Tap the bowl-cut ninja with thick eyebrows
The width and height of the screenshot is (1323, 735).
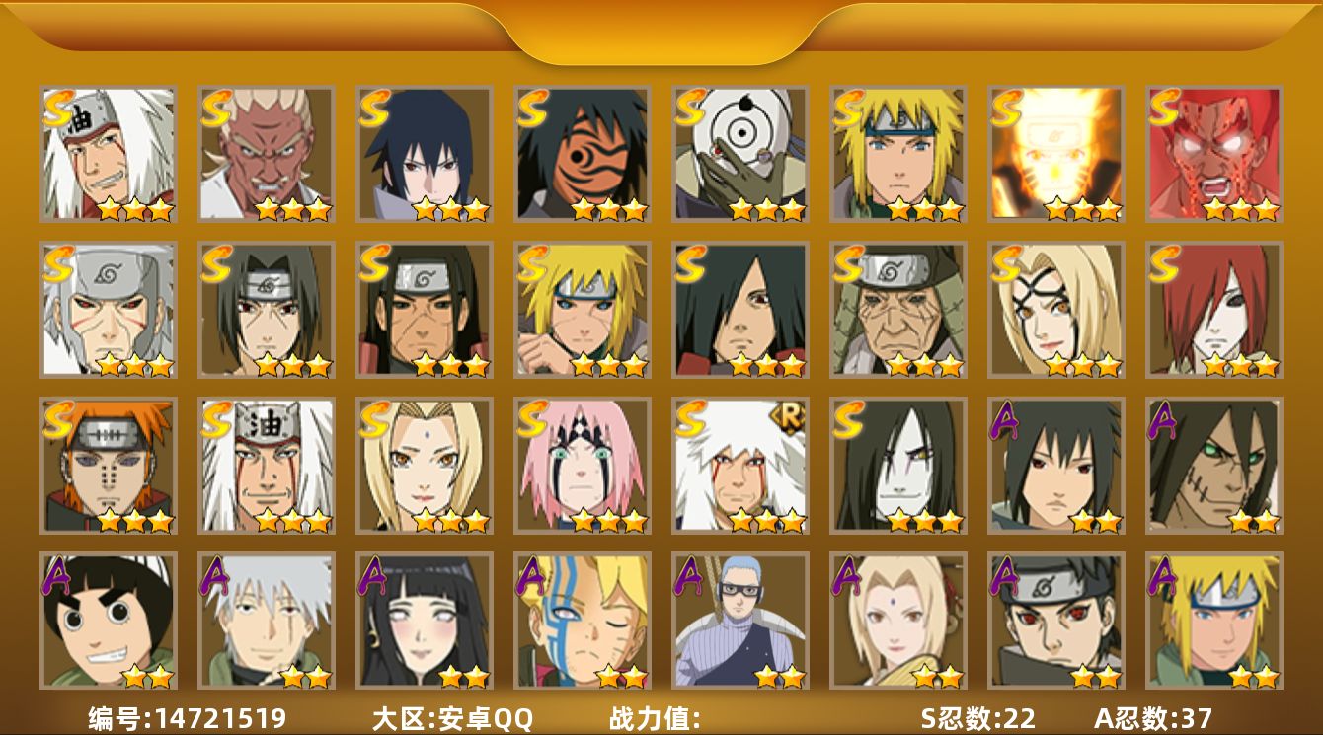click(x=109, y=621)
